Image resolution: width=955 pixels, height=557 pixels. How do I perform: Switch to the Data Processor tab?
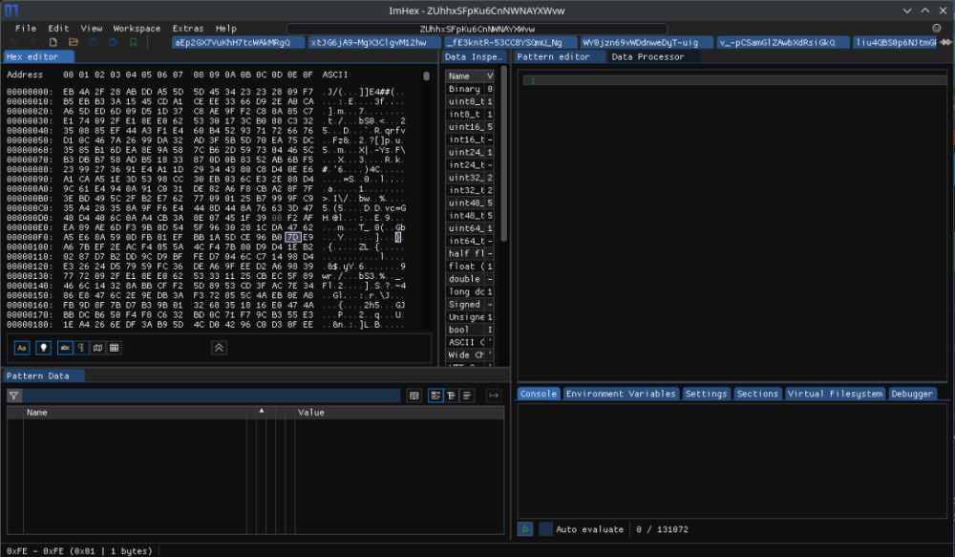tap(647, 57)
